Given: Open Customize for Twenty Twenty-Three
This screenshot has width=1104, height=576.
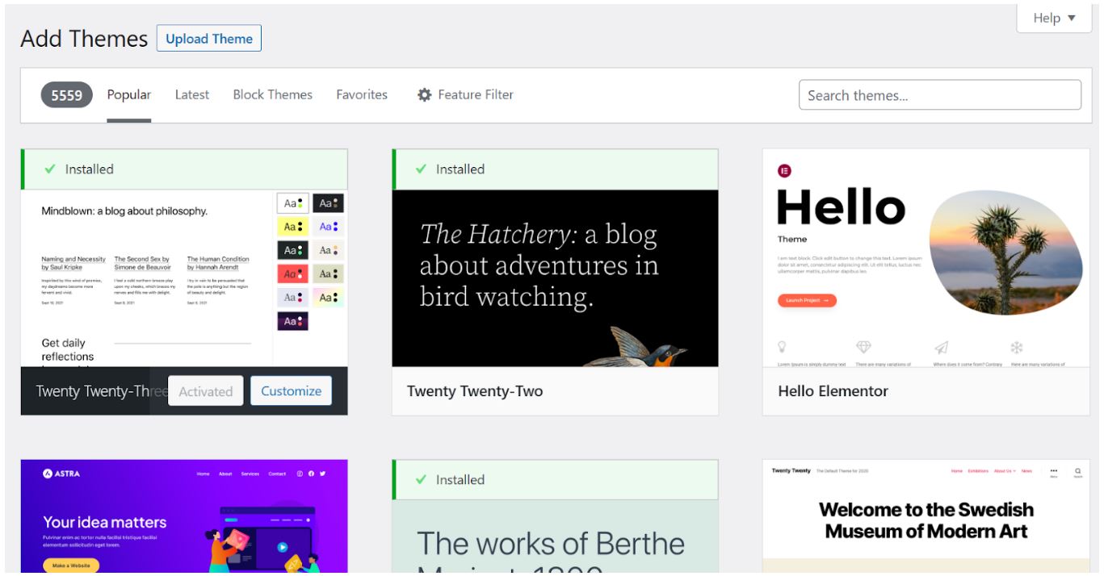Looking at the screenshot, I should [x=291, y=390].
